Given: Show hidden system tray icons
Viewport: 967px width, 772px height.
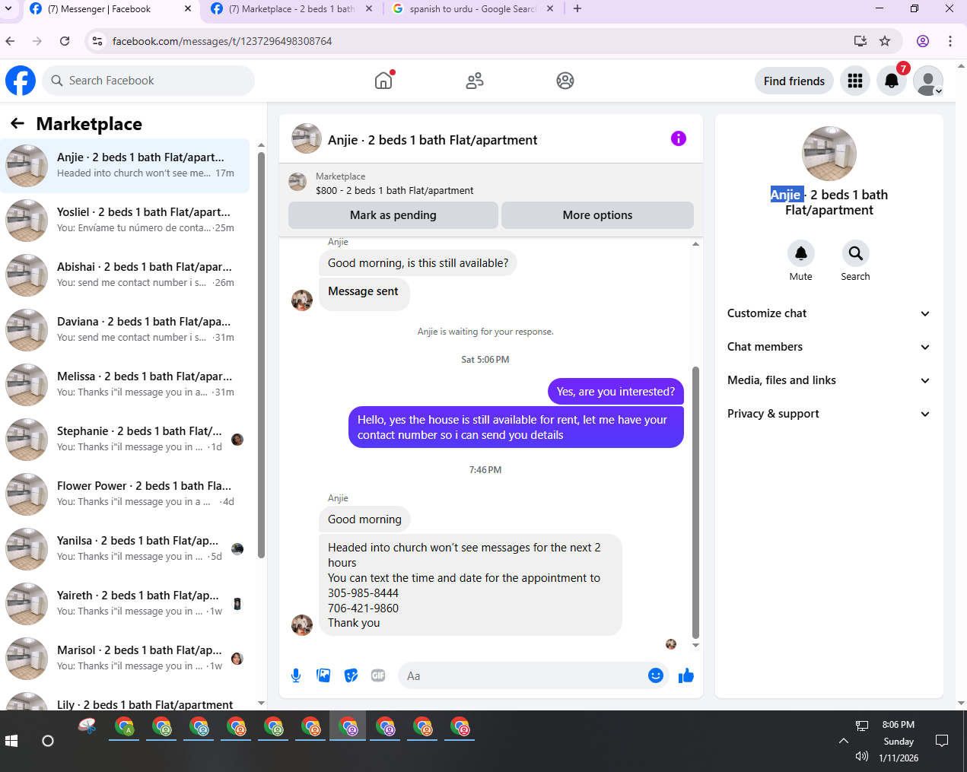Looking at the screenshot, I should point(843,741).
